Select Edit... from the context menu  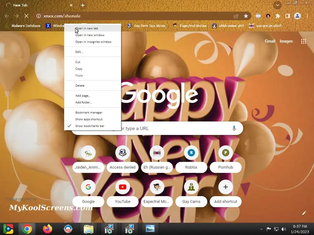pyautogui.click(x=93, y=52)
